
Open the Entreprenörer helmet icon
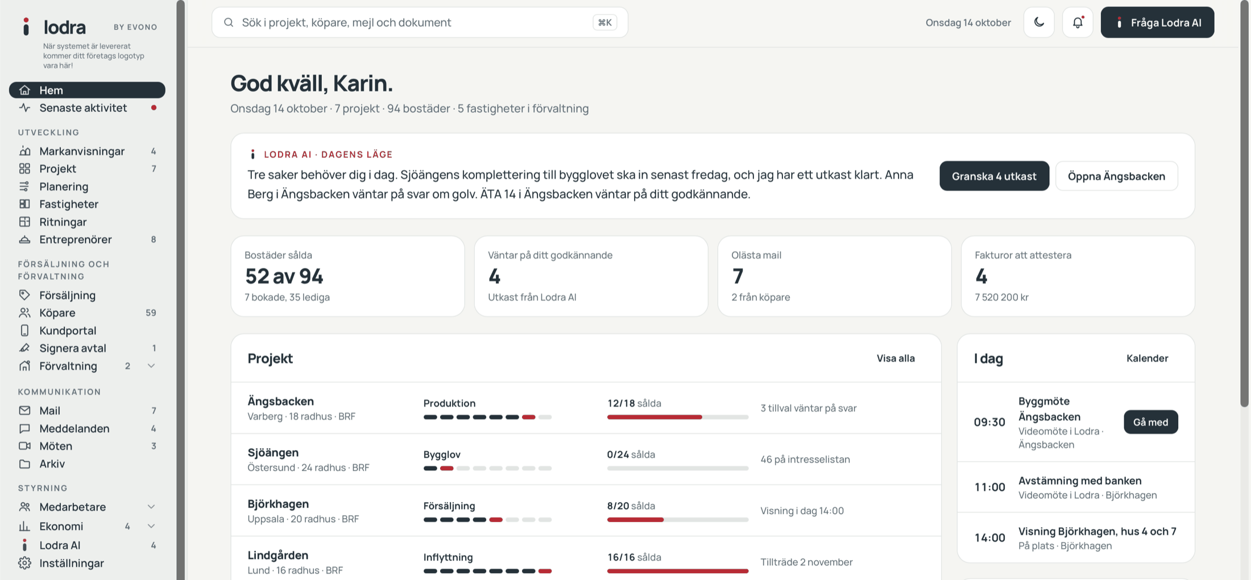point(24,239)
